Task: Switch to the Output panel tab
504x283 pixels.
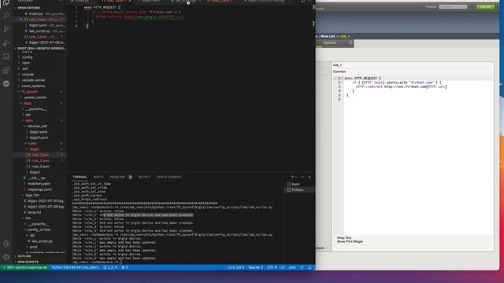Action: [x=144, y=177]
